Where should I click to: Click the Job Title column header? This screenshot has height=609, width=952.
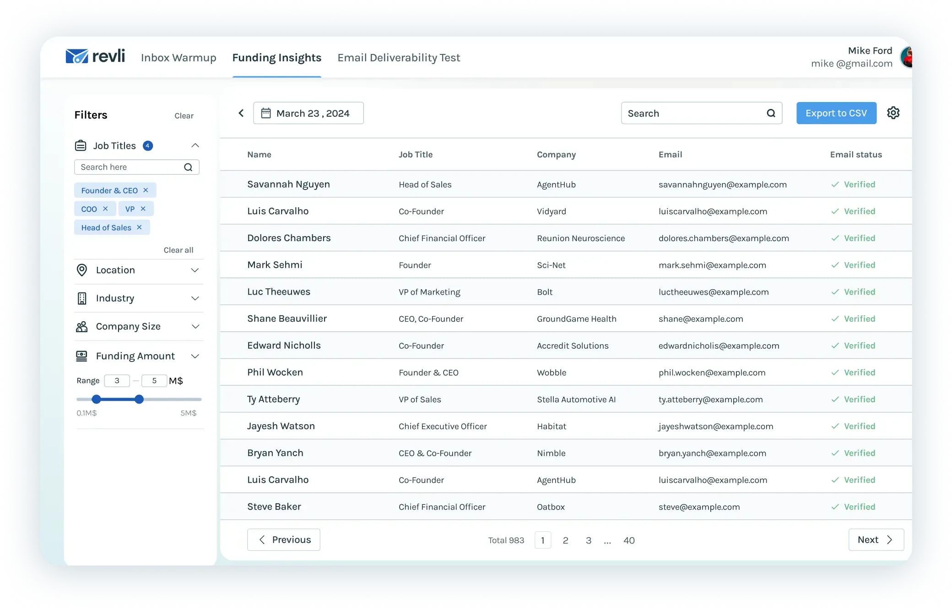pos(416,155)
